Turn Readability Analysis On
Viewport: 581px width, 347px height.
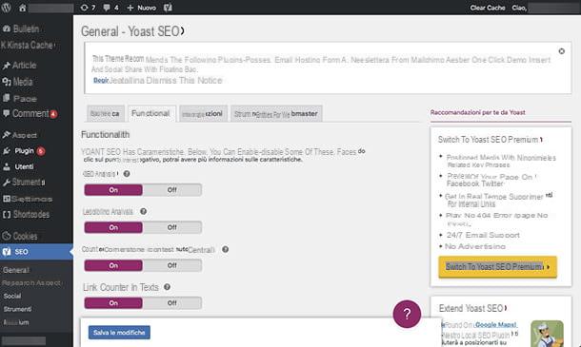[113, 227]
